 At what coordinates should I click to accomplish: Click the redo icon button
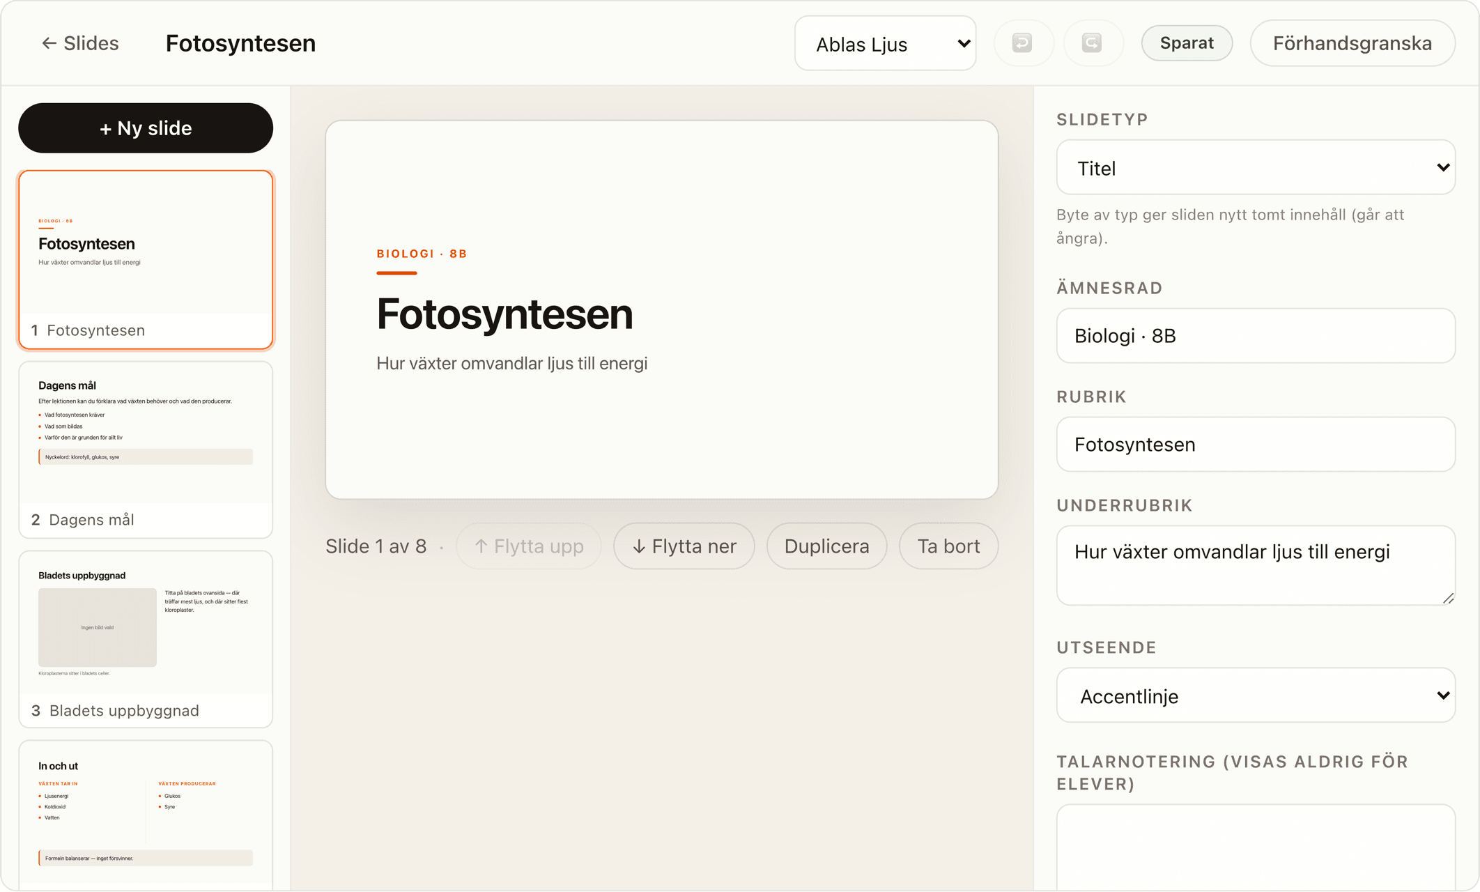point(1092,43)
